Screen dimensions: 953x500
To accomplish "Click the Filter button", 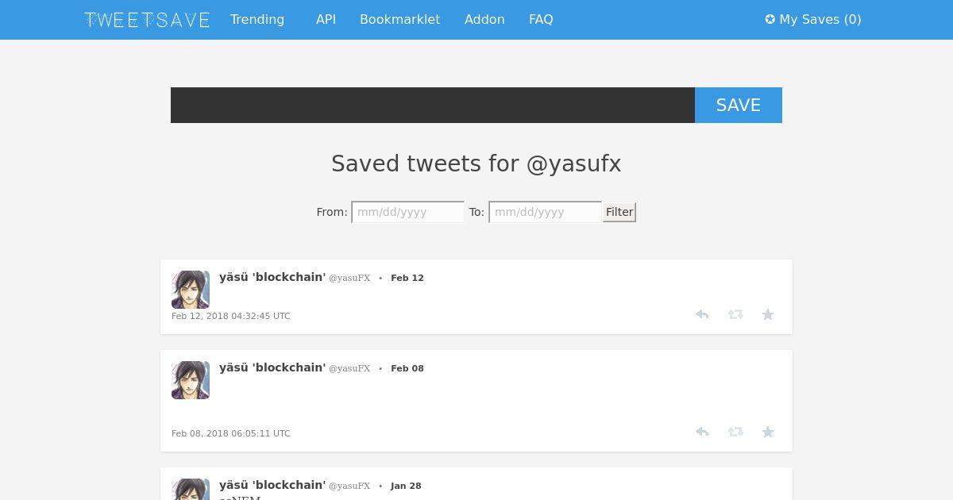I will 619,212.
